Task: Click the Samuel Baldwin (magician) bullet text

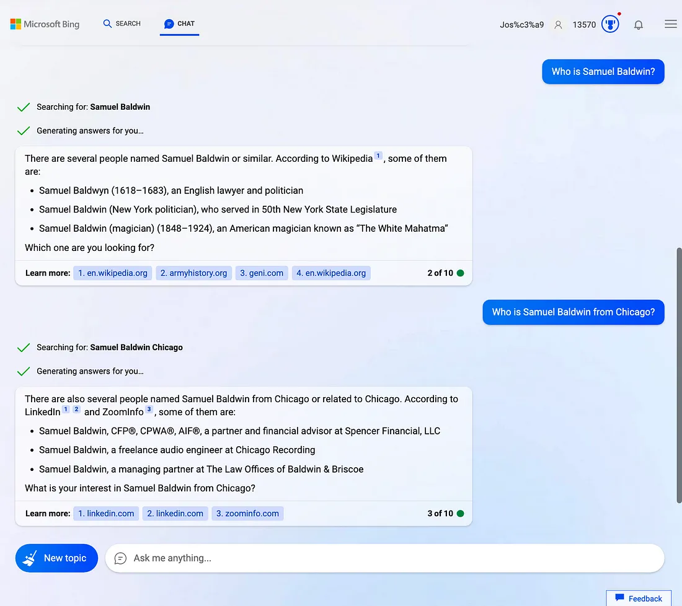Action: pyautogui.click(x=244, y=228)
